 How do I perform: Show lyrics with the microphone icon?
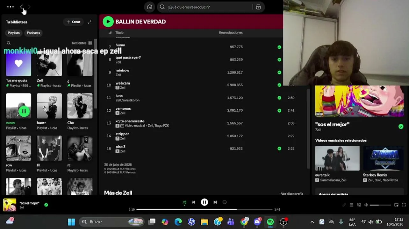(344, 205)
